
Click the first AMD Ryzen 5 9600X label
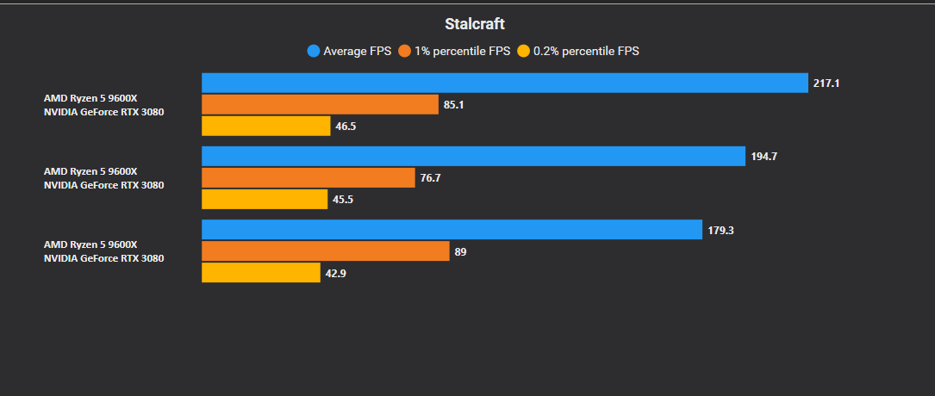click(x=90, y=98)
